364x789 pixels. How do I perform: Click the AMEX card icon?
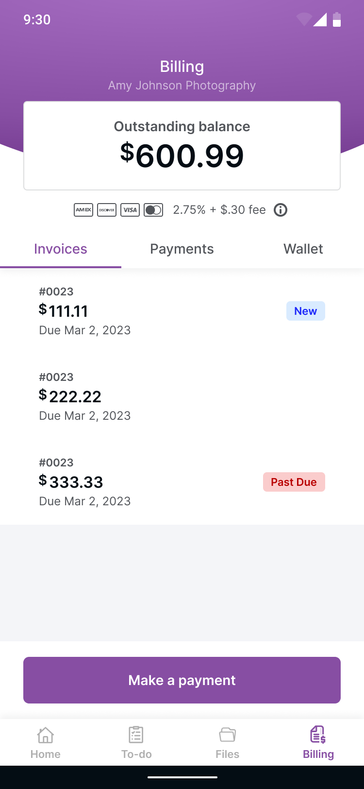pyautogui.click(x=83, y=210)
